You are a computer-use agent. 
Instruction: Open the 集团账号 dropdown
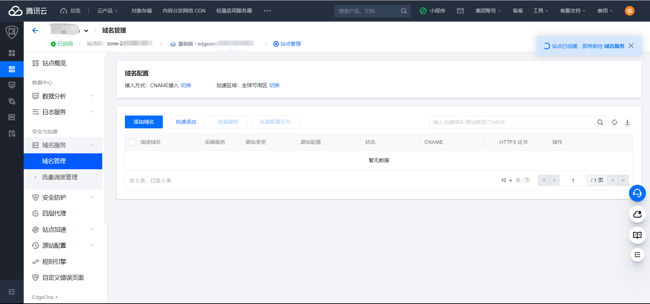[x=488, y=11]
